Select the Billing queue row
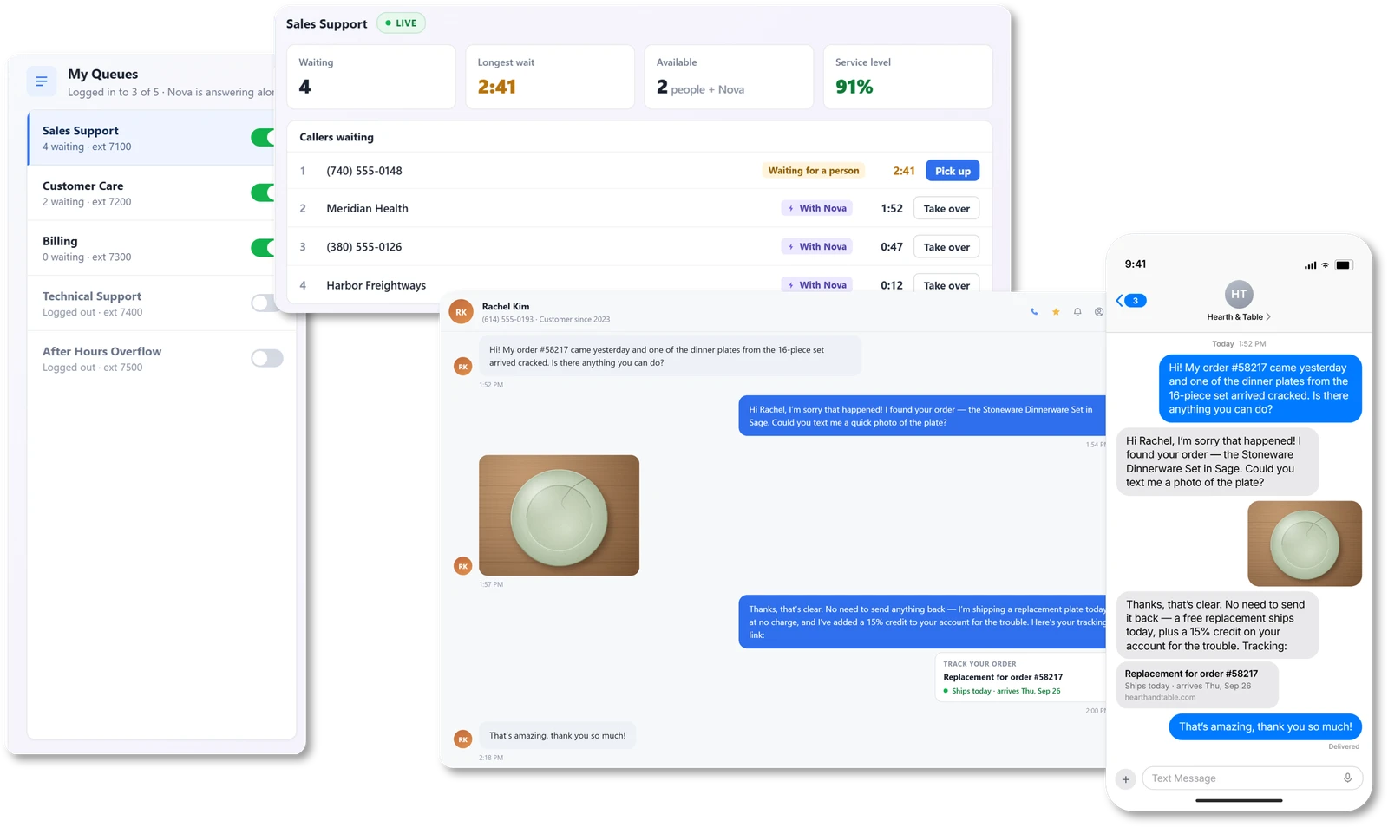The image size is (1388, 827). click(x=152, y=248)
